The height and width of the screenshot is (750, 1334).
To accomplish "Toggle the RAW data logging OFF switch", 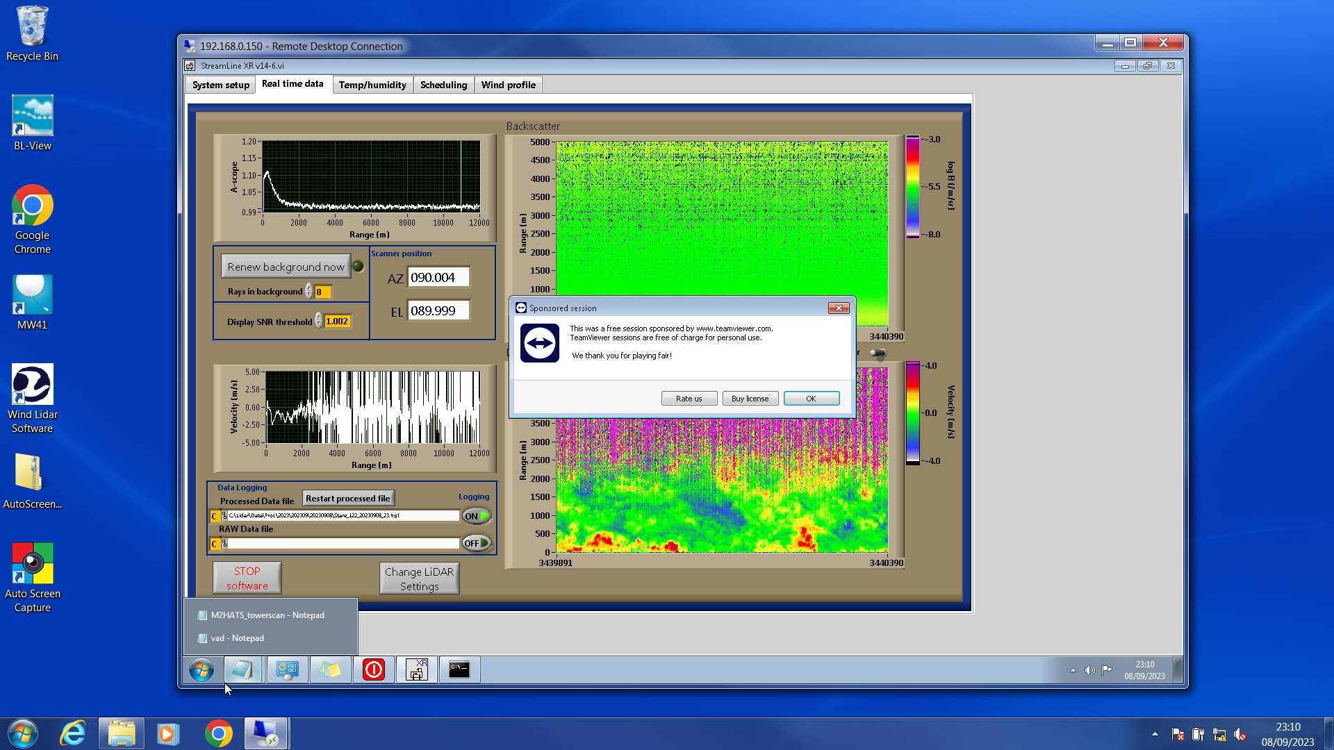I will point(477,543).
